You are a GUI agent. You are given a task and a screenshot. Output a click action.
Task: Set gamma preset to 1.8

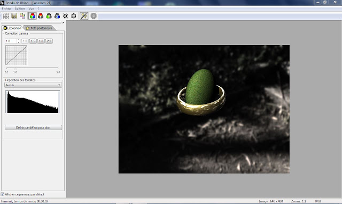point(41,41)
